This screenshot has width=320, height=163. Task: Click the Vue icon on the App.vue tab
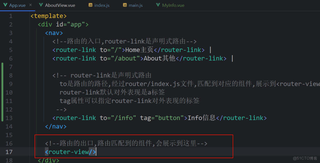pos(5,5)
